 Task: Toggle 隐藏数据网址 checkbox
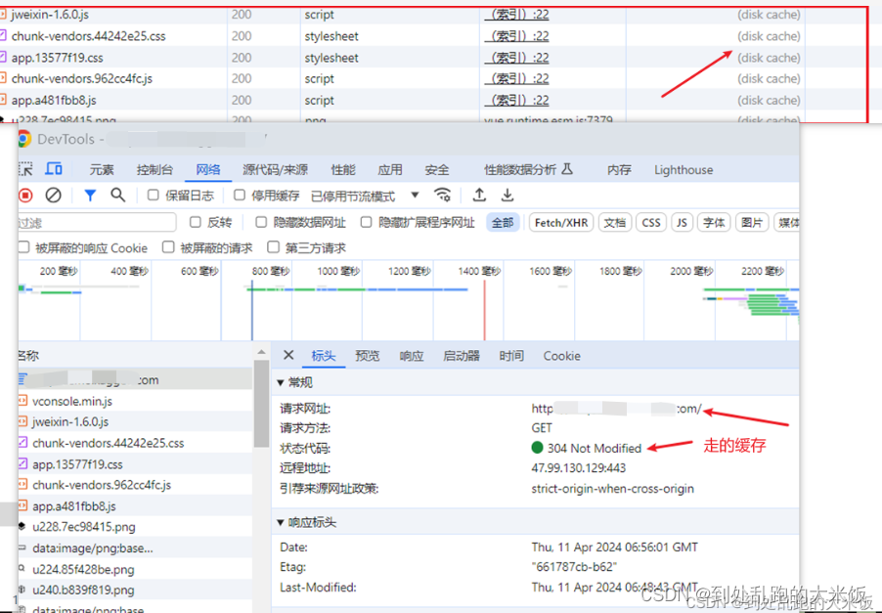pos(261,222)
